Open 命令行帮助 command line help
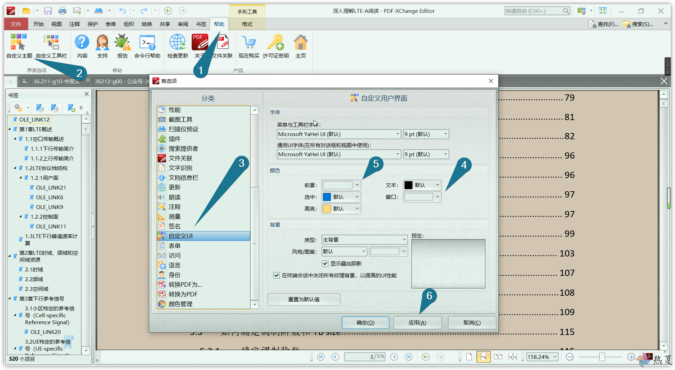This screenshot has height=370, width=675. (x=147, y=46)
